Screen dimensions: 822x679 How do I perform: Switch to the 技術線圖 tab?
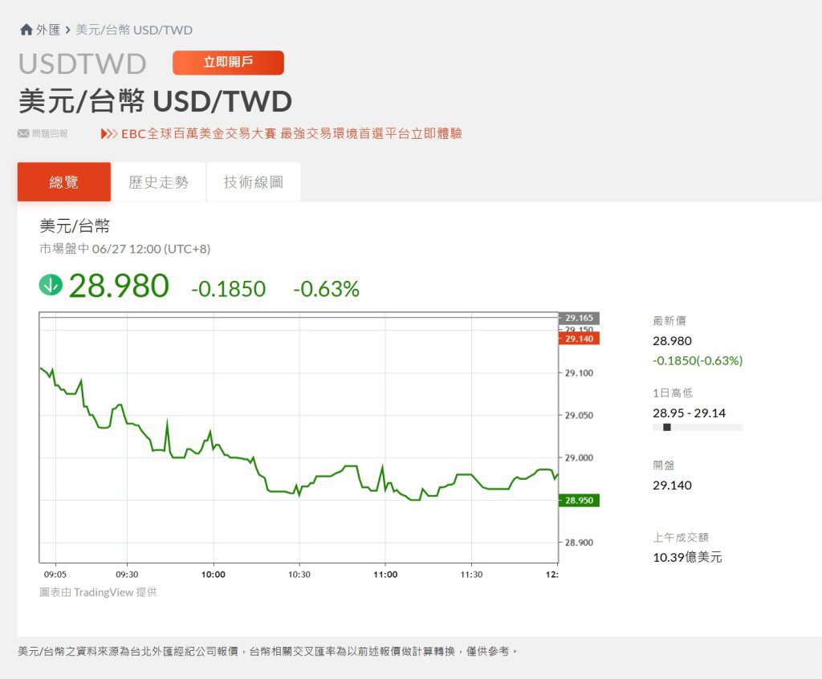click(x=254, y=182)
